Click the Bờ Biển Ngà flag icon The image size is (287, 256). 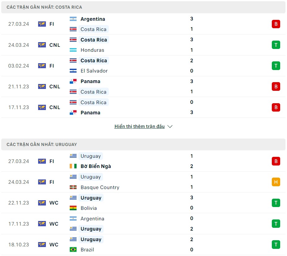pos(73,166)
